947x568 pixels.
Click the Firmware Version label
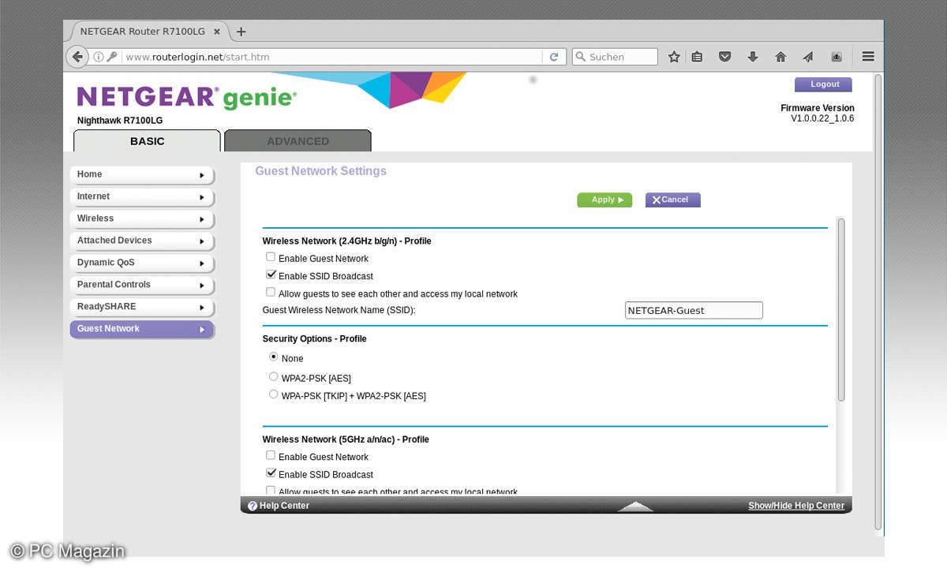tap(818, 108)
